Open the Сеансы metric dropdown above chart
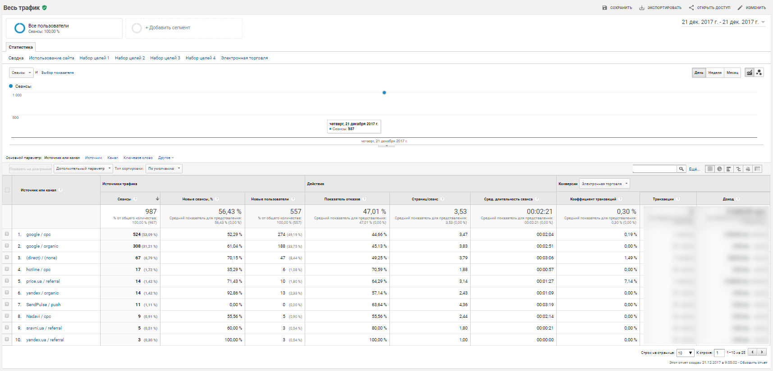This screenshot has height=371, width=773. click(21, 72)
